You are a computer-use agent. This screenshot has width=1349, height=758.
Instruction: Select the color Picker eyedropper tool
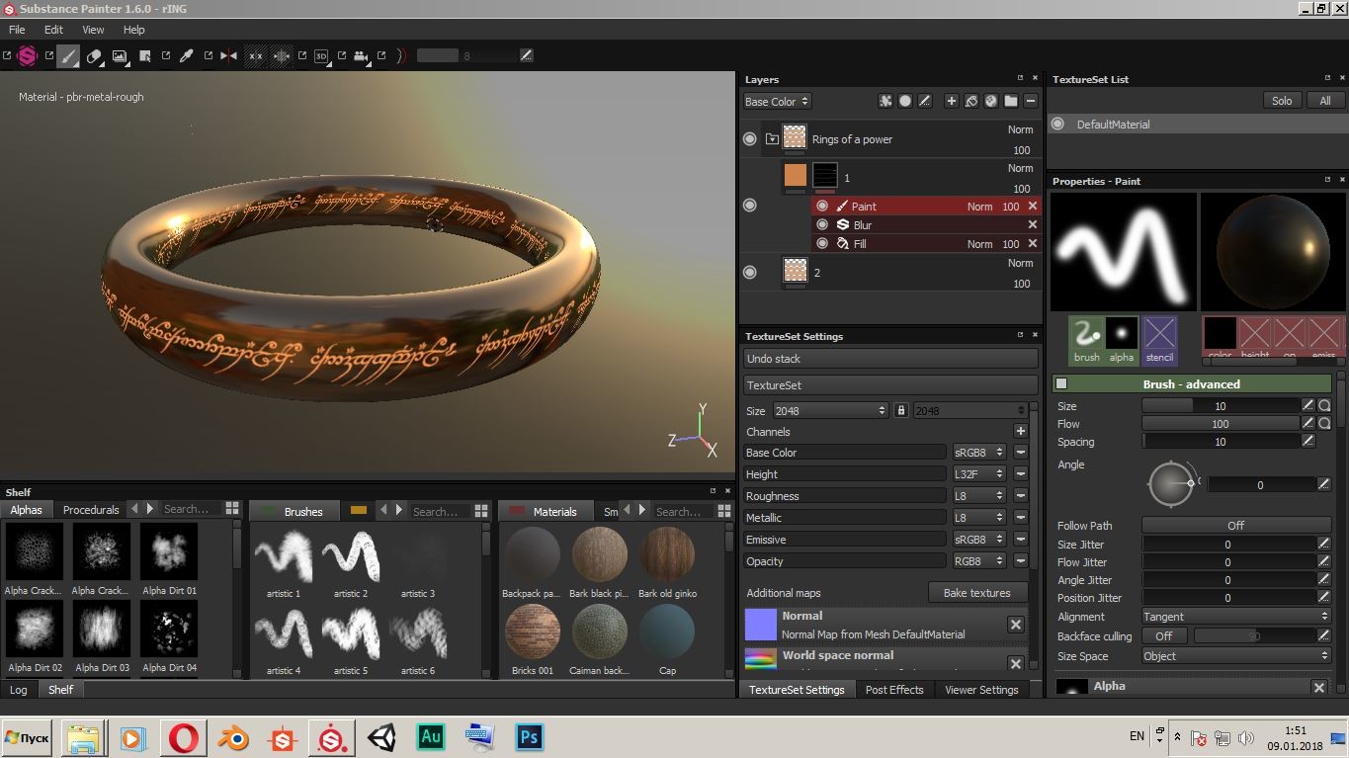click(186, 56)
